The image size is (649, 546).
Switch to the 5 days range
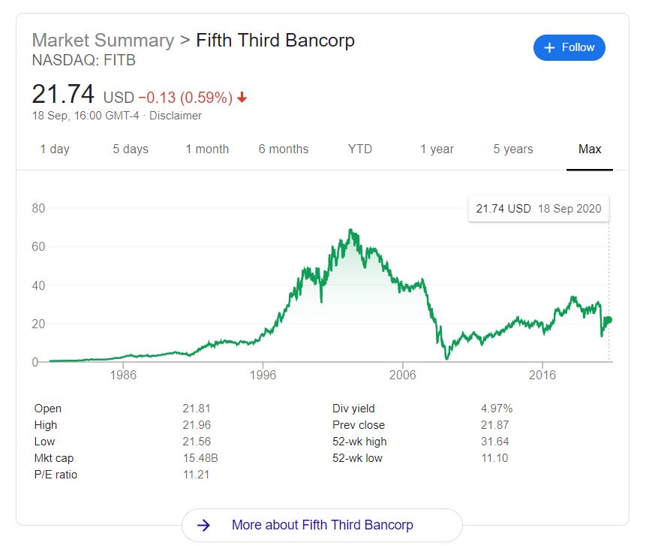click(x=131, y=149)
